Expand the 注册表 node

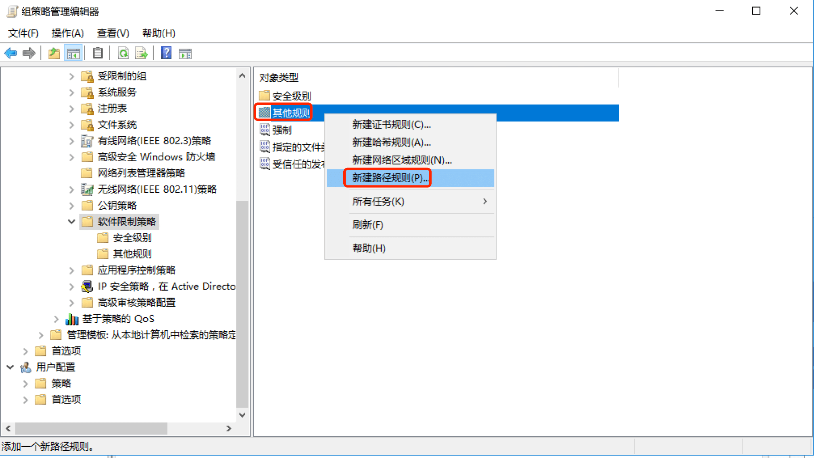coord(71,108)
